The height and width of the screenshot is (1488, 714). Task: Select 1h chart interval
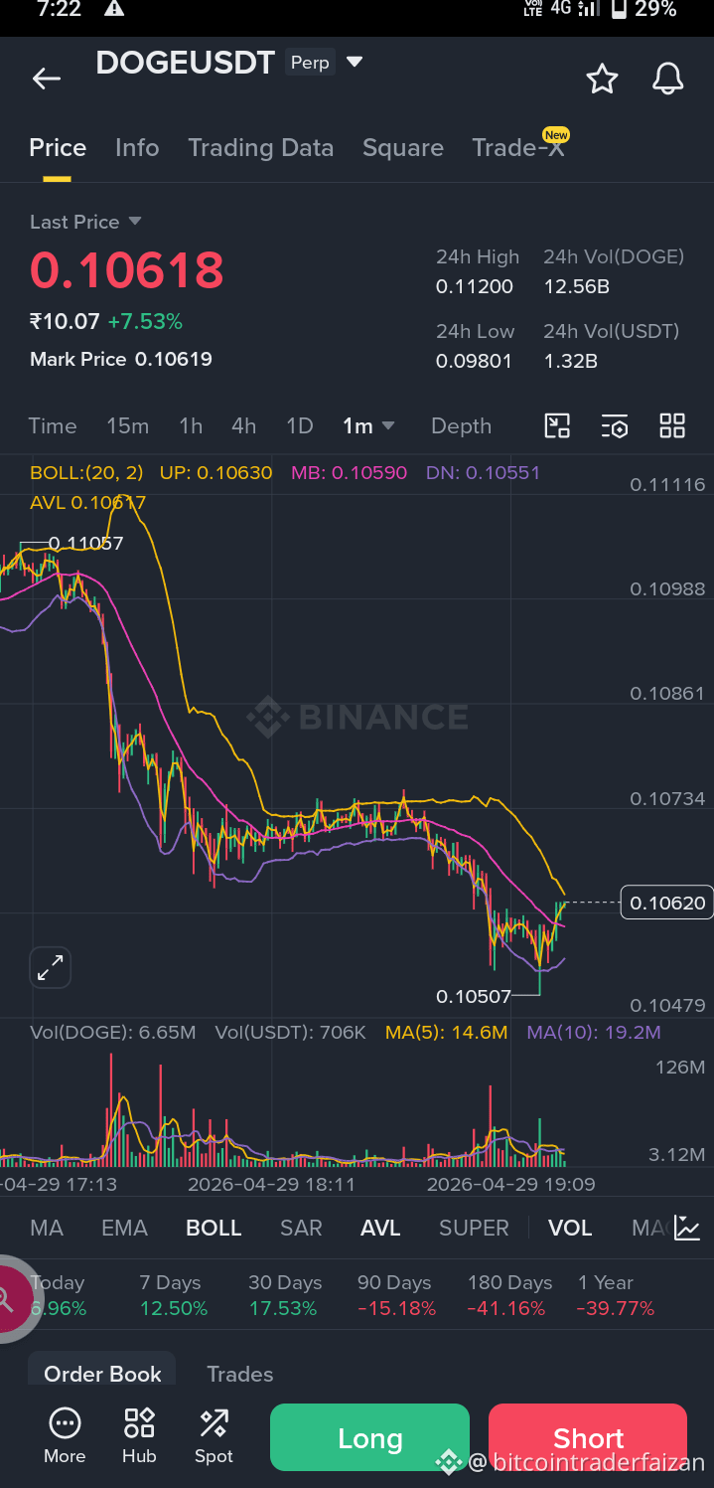point(191,426)
